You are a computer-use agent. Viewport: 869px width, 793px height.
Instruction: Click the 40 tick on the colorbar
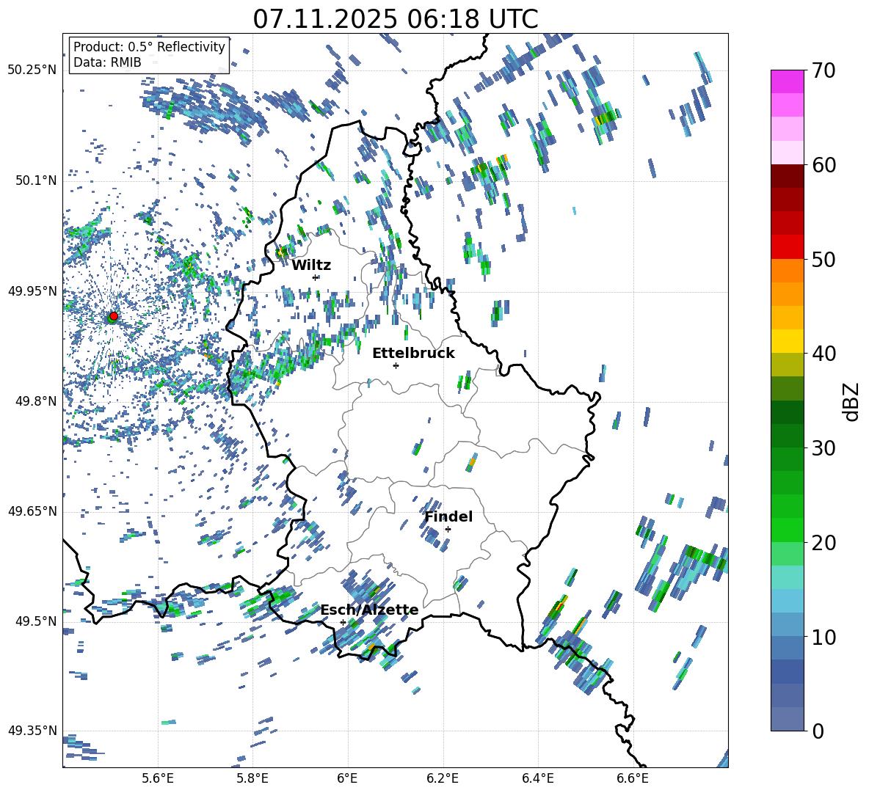[823, 354]
